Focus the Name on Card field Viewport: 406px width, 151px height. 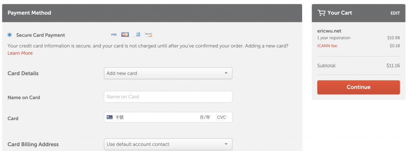pyautogui.click(x=168, y=97)
